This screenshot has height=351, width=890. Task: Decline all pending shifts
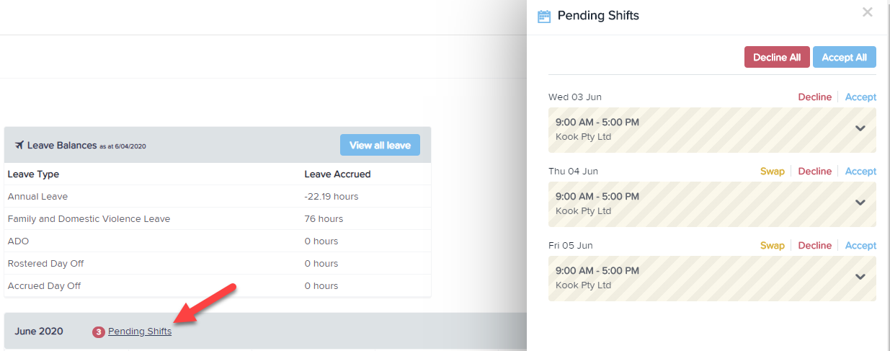point(777,58)
